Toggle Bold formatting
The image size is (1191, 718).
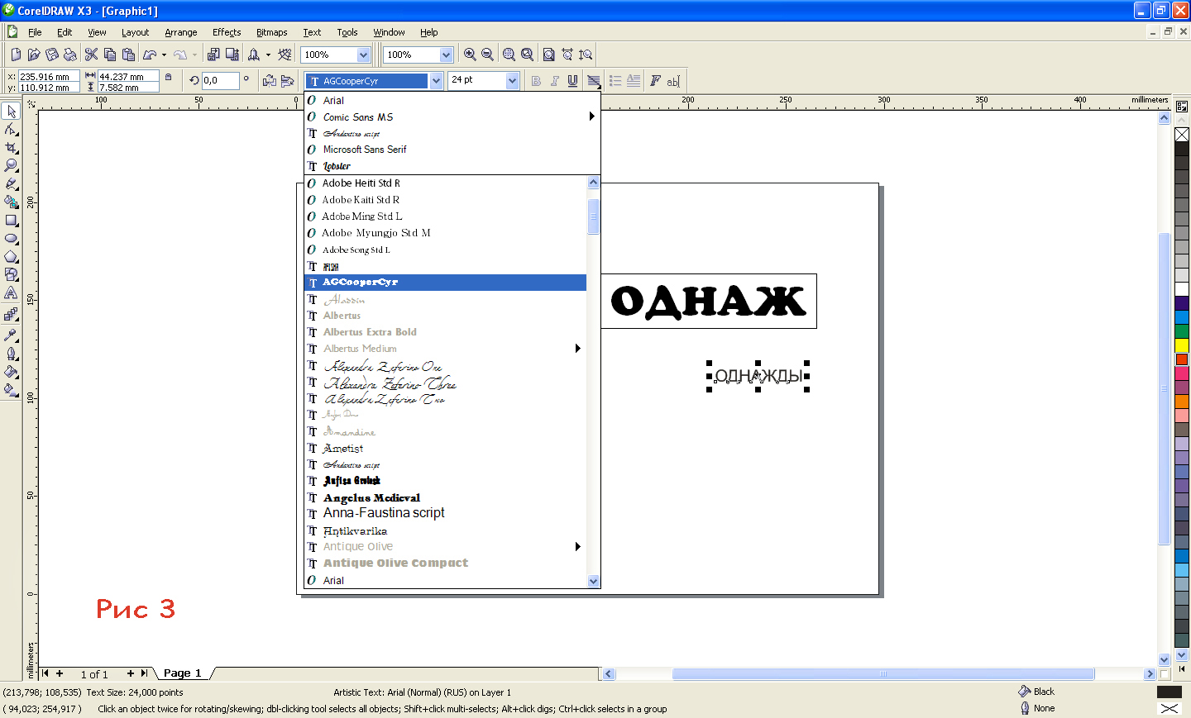click(x=536, y=81)
